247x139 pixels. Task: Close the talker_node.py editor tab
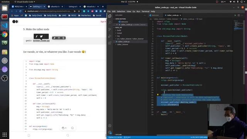180,15
